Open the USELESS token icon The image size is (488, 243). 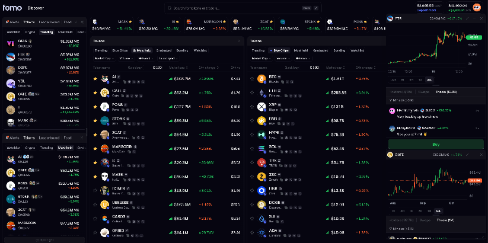point(104,204)
